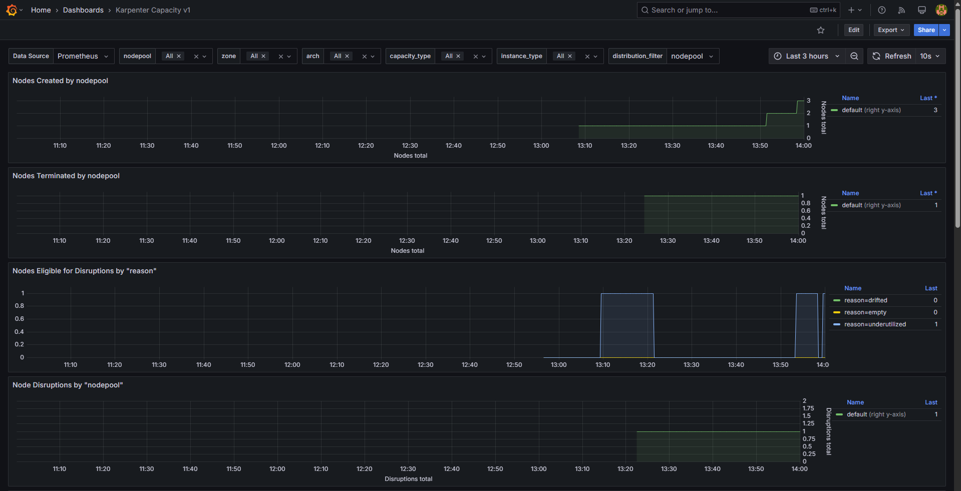Expand the instance_type variable dropdown
Viewport: 961px width, 491px height.
tap(595, 57)
